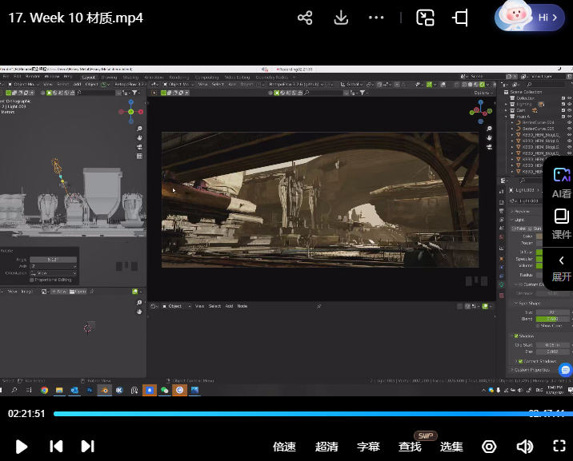Enable picture-in-picture mini player mode
Image resolution: width=573 pixels, height=461 pixels.
click(425, 18)
